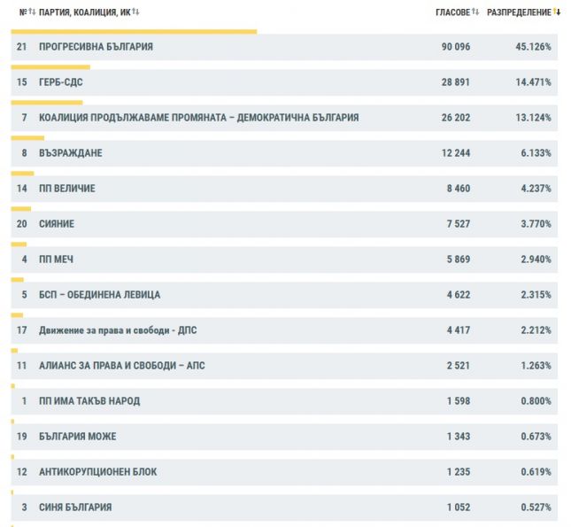Open БСП – ОБЕДИНЕНА ЛЕВИЦА entry
Image resolution: width=571 pixels, height=527 pixels.
click(99, 295)
